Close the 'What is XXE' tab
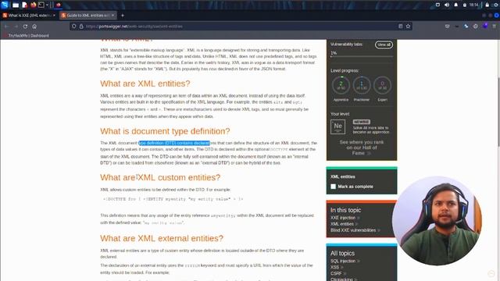Viewport: 500px width, 281px height. point(54,16)
